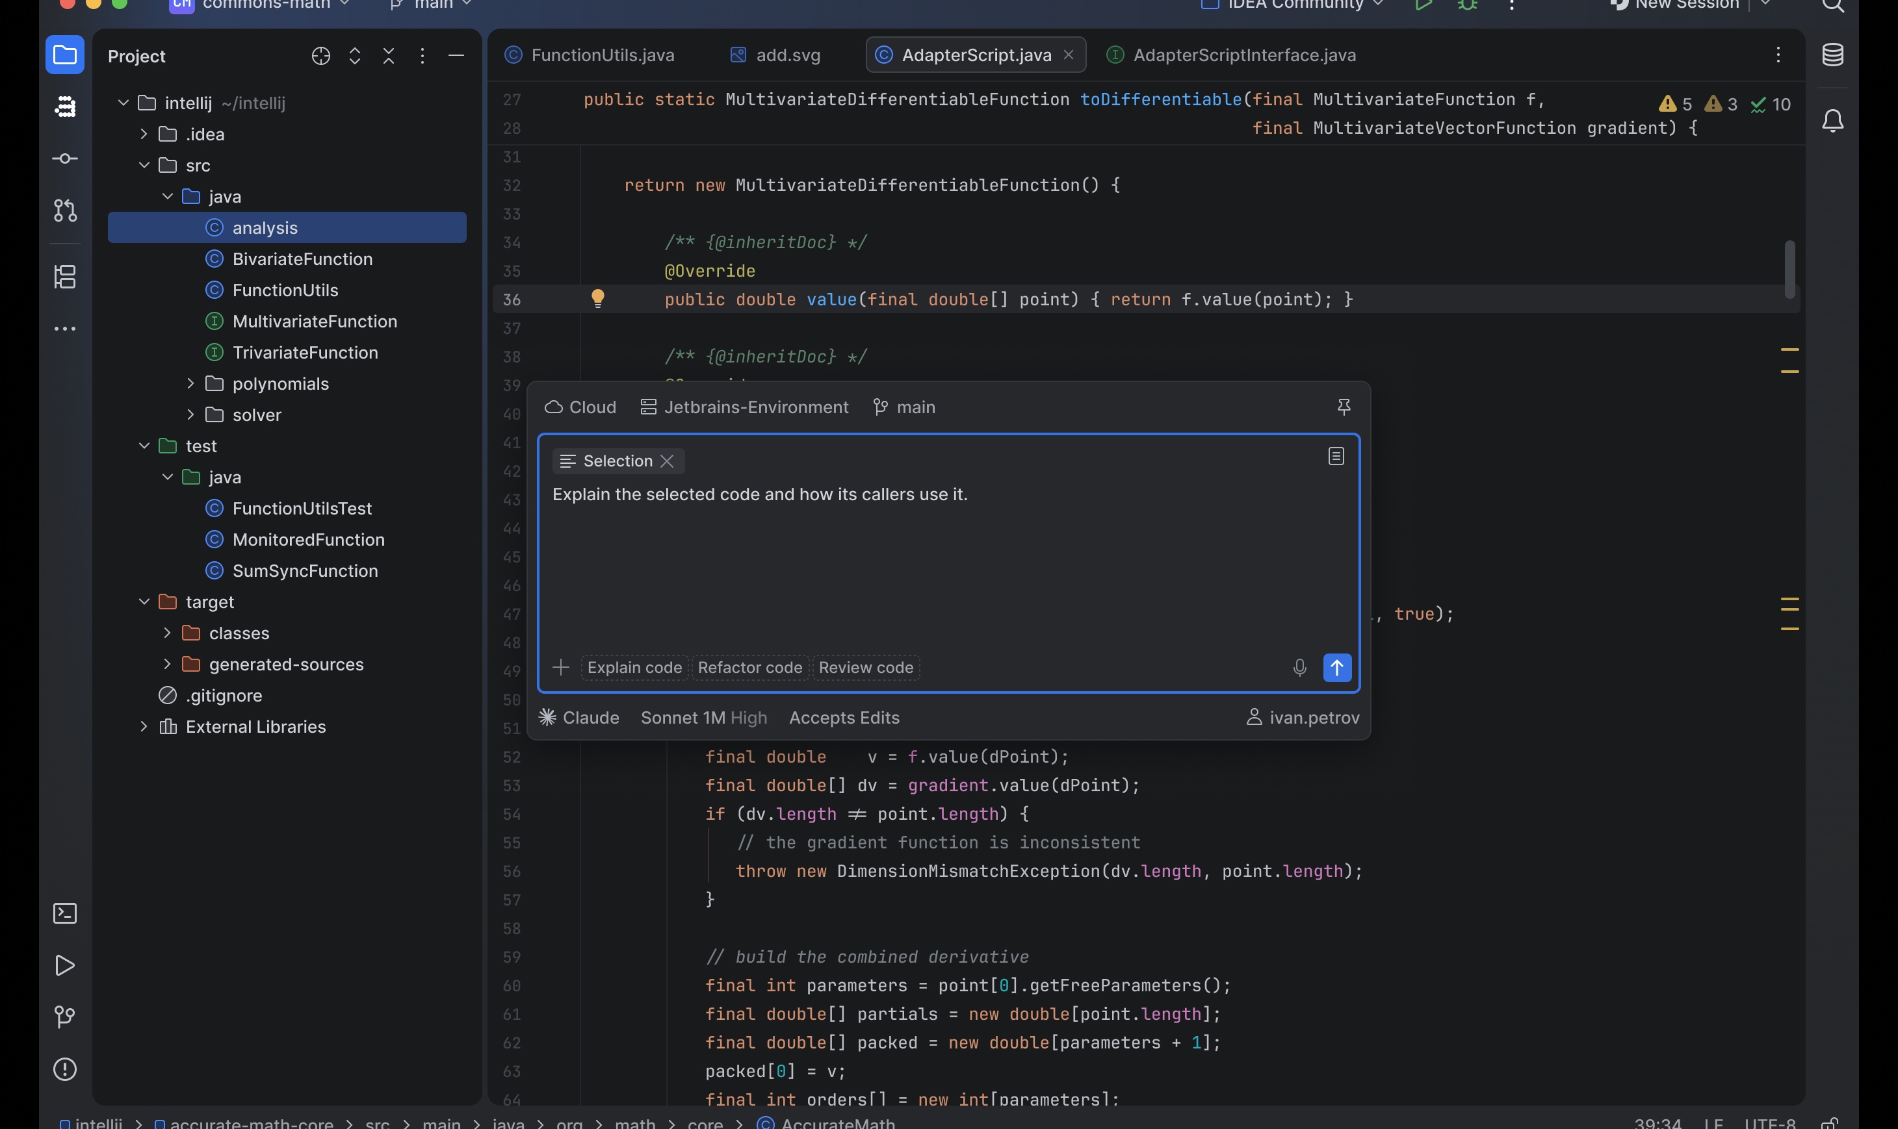Screen dimensions: 1898x1129
Task: Open the Notifications bell icon
Action: pos(1832,120)
